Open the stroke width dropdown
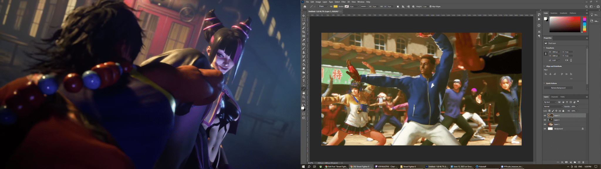 click(358, 6)
